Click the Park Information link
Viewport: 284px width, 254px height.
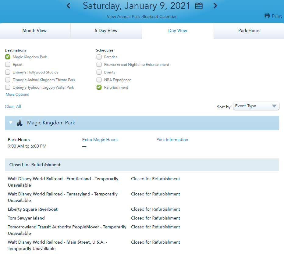(172, 140)
